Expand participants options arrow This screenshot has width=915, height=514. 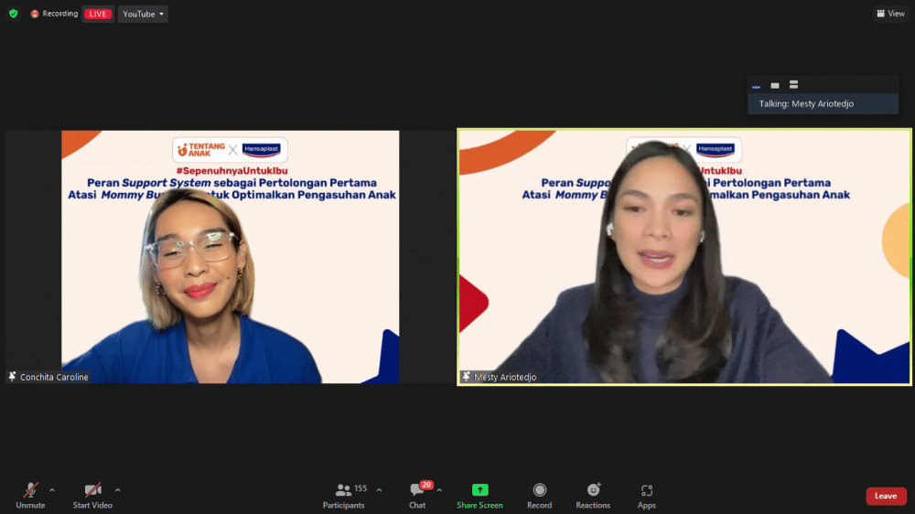pyautogui.click(x=380, y=490)
